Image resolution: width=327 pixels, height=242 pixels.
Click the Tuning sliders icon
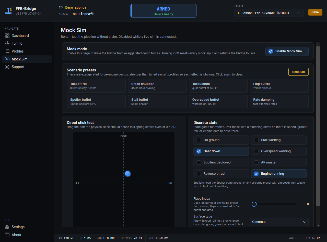pyautogui.click(x=7, y=43)
